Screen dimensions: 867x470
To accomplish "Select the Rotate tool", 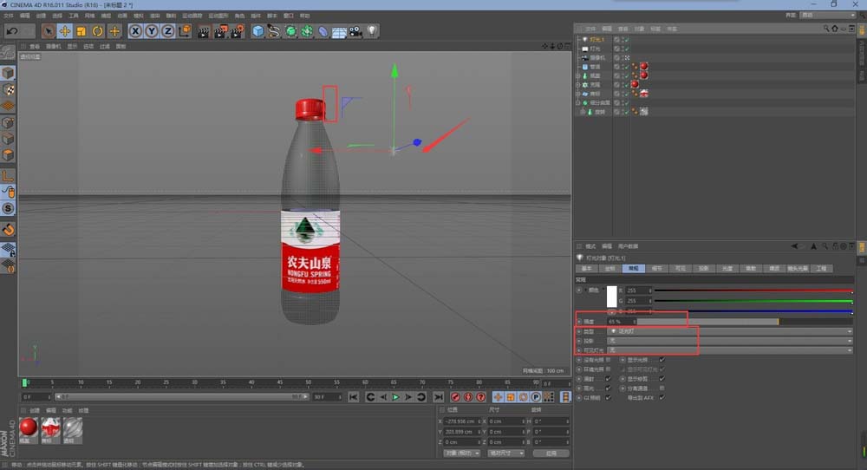I will click(x=97, y=31).
